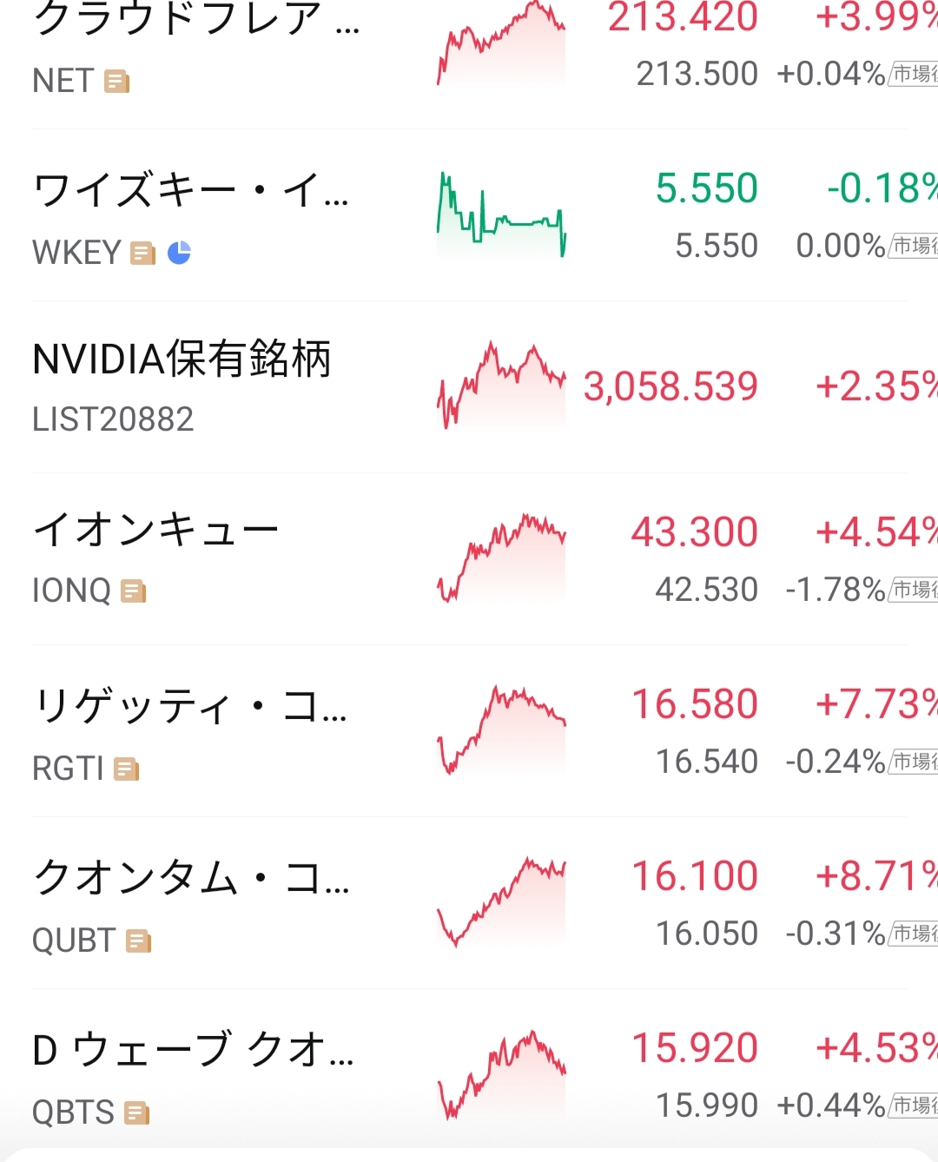Tap the note icon beside IONQ

(x=133, y=591)
